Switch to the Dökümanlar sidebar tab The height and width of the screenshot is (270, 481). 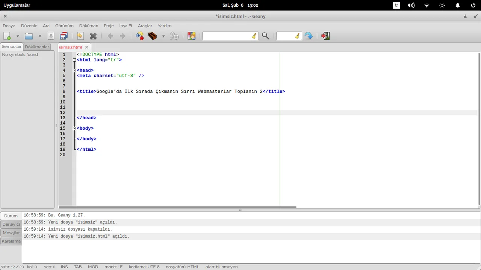point(37,47)
